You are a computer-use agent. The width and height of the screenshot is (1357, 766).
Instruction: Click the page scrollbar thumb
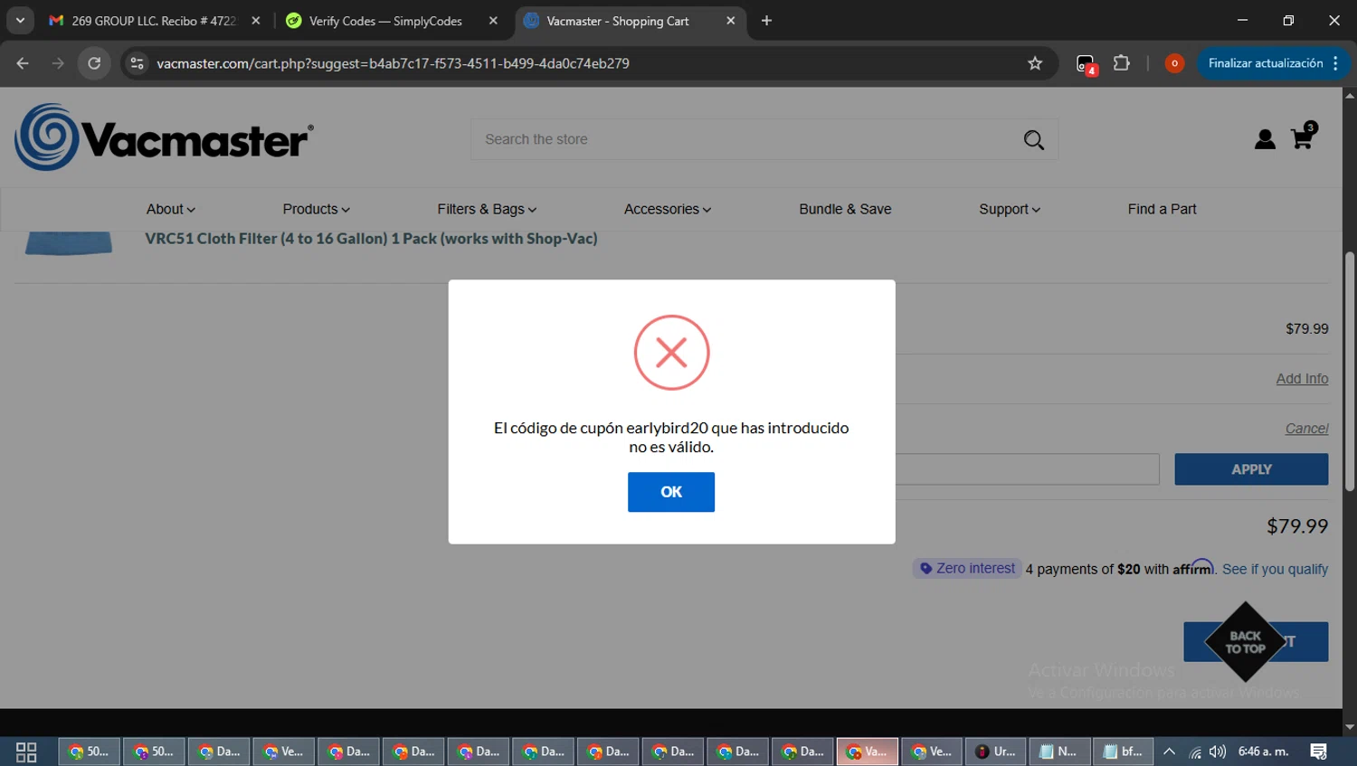click(x=1349, y=371)
